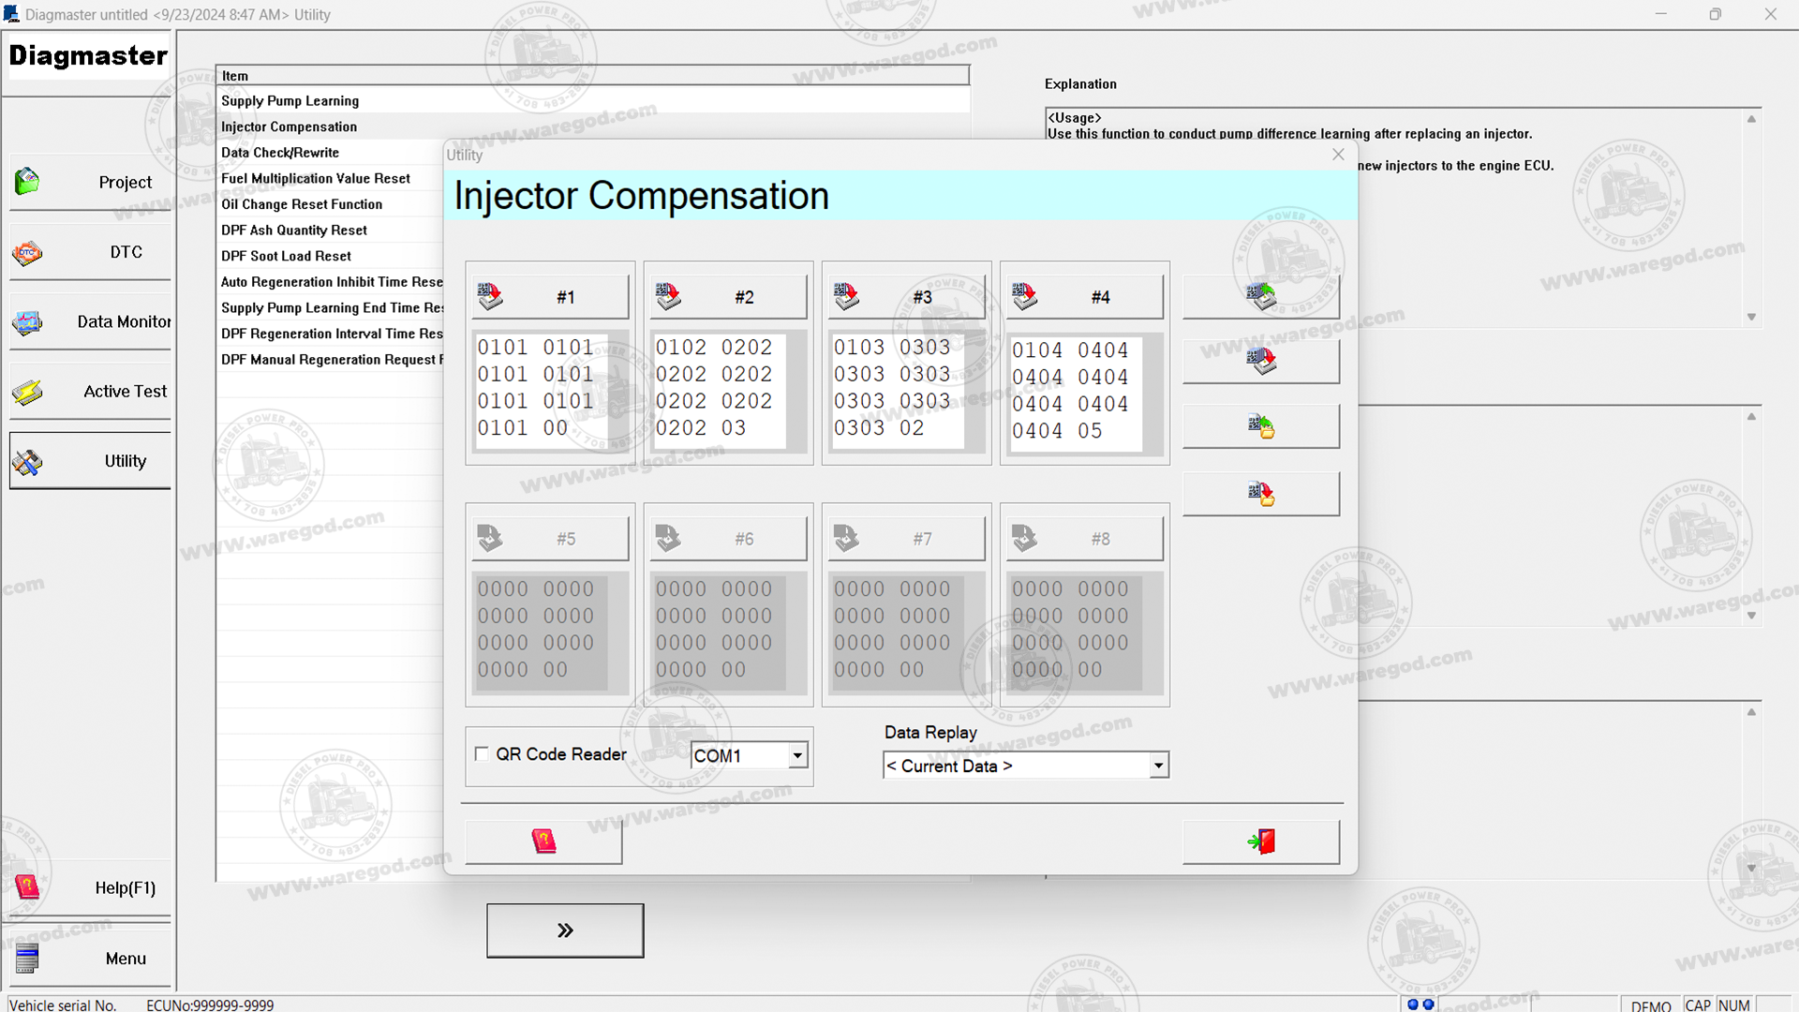The height and width of the screenshot is (1012, 1799).
Task: Open help using the red book icon
Action: pos(543,841)
